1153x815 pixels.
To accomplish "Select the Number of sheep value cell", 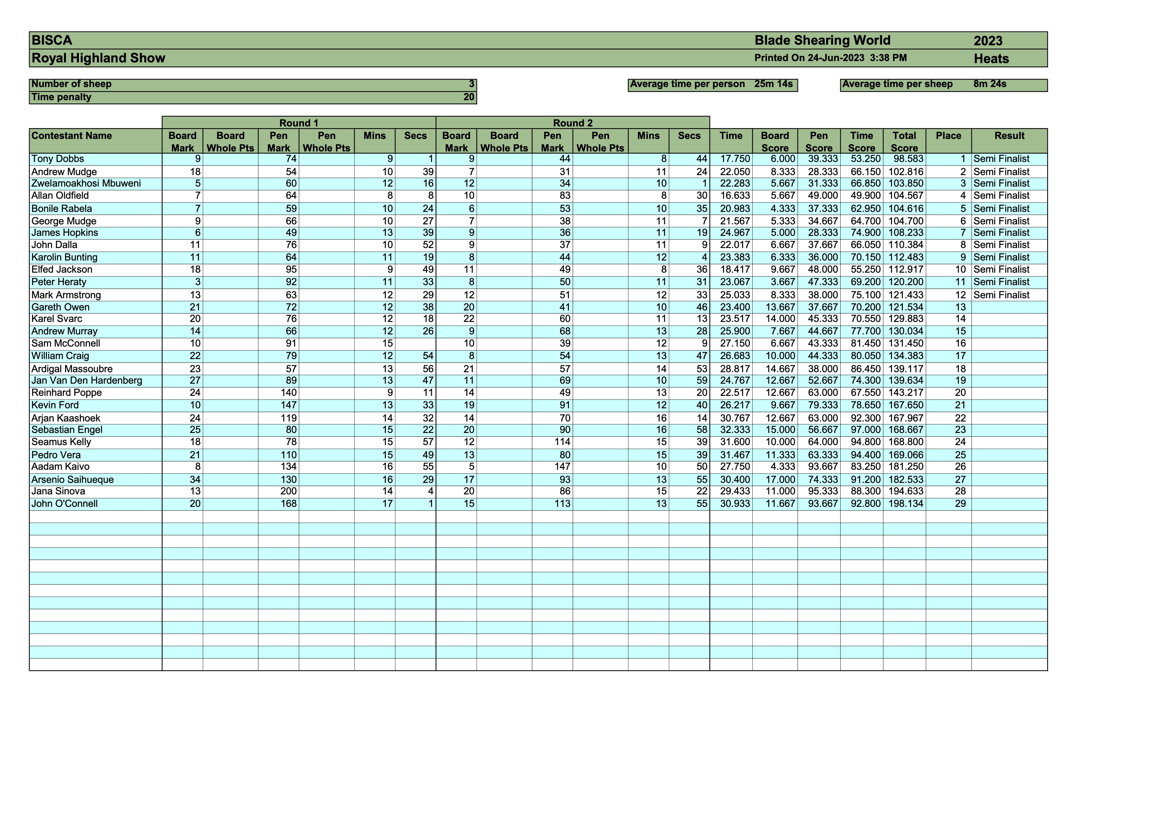I will [x=471, y=84].
